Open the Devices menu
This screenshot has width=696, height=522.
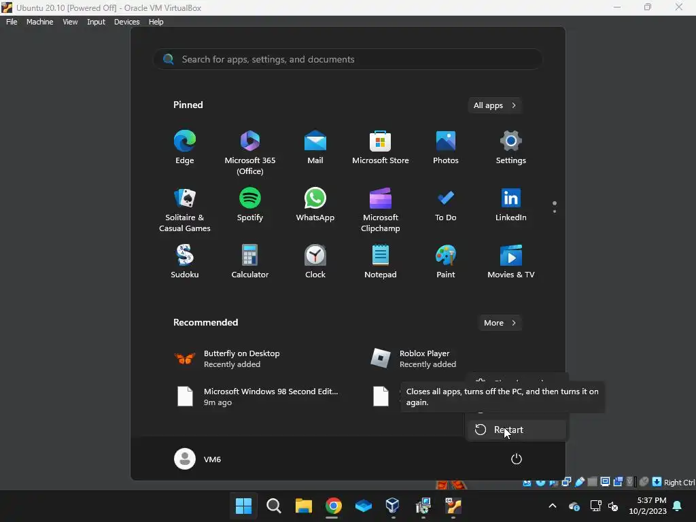tap(126, 22)
